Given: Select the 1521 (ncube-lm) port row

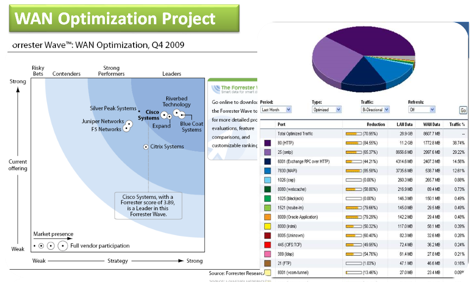Looking at the screenshot, I should click(363, 208).
